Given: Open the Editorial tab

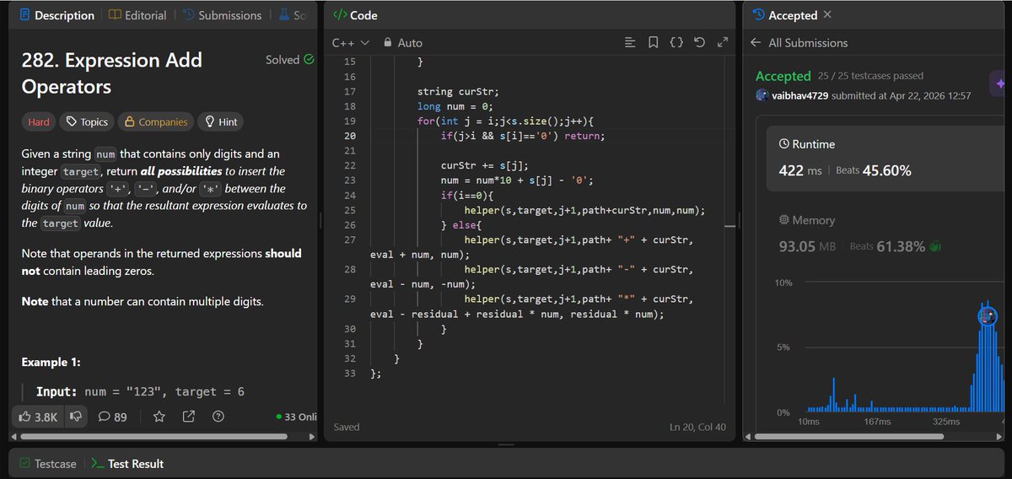Looking at the screenshot, I should point(137,15).
